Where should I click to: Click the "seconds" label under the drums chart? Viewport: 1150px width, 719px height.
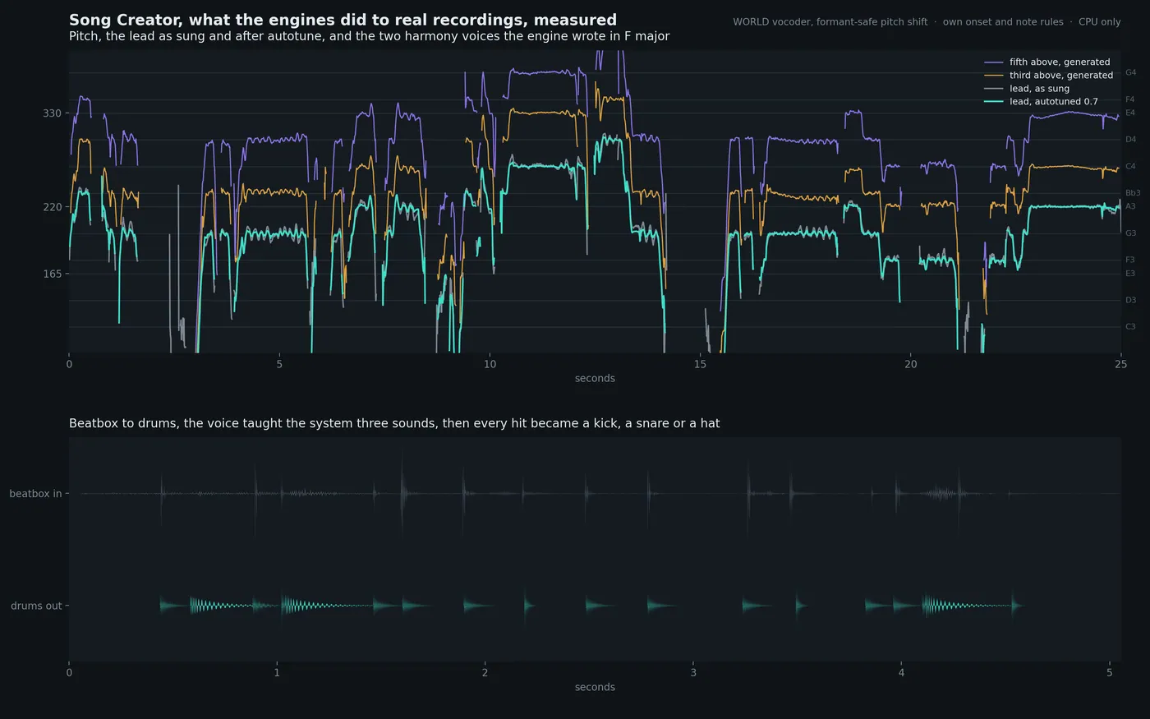[595, 688]
